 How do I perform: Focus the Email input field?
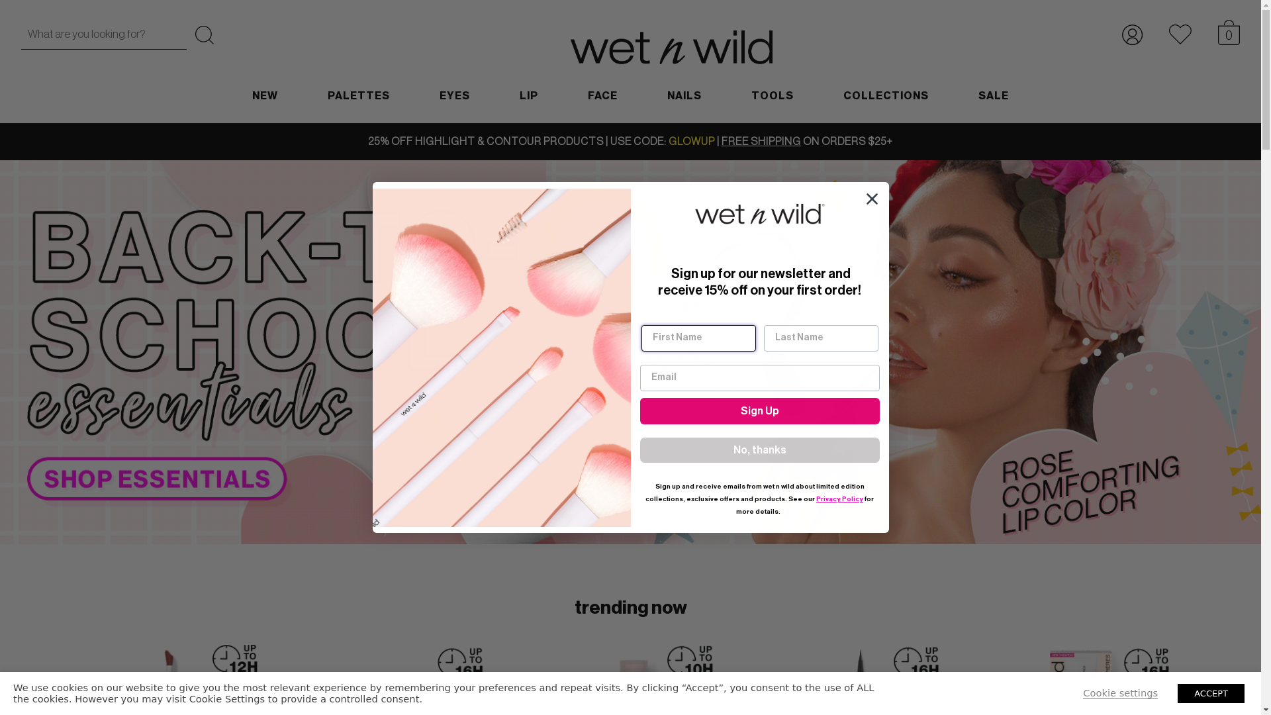(759, 378)
